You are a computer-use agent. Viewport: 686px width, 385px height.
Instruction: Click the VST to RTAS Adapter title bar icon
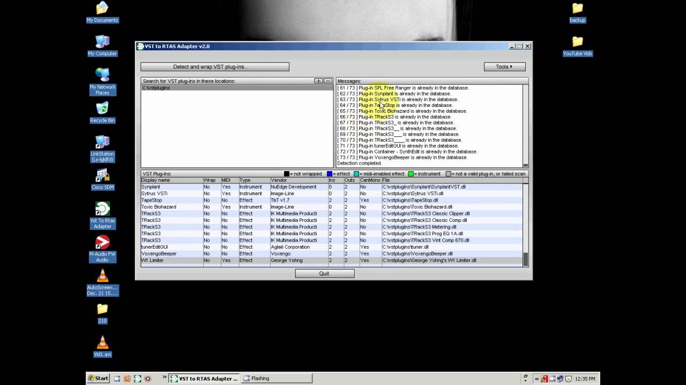coord(140,47)
